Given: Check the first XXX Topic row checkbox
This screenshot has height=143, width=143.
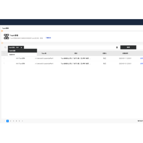Looking at the screenshot, I should click(x=4, y=58).
